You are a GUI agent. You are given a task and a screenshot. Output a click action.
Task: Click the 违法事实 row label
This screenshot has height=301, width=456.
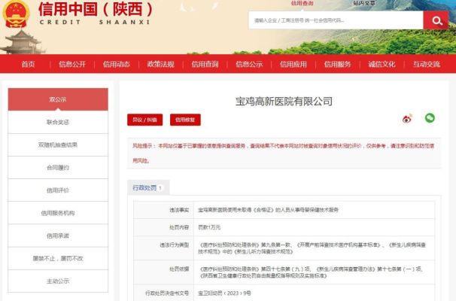click(179, 210)
